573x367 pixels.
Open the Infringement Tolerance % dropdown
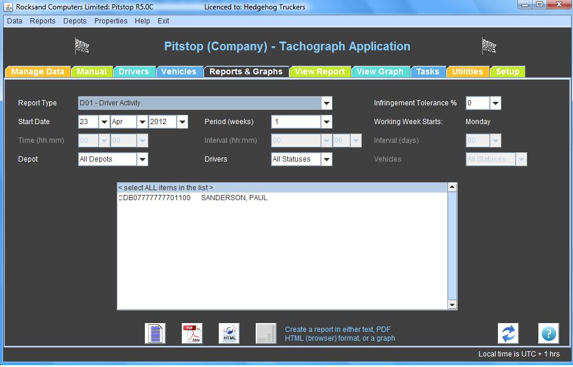point(496,103)
